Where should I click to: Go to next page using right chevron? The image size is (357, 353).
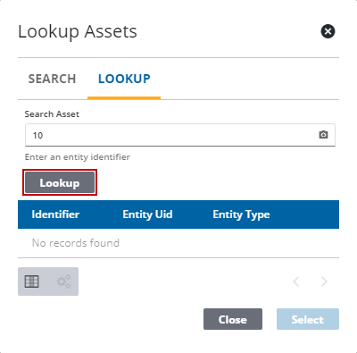(324, 282)
